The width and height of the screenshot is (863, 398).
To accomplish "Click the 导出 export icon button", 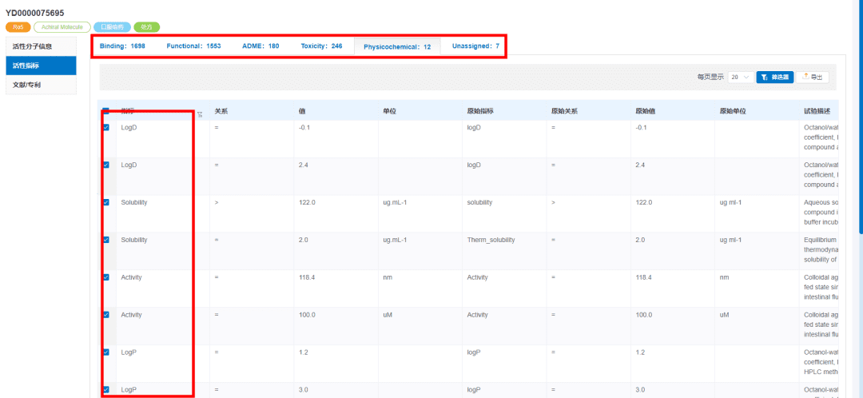I will pos(813,78).
